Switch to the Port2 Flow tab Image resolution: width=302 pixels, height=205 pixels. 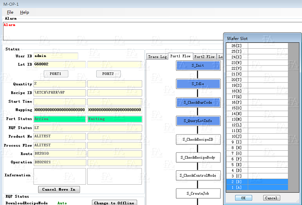pos(204,57)
